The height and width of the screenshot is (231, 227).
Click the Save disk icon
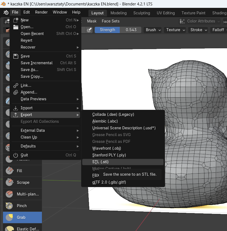pos(16,56)
